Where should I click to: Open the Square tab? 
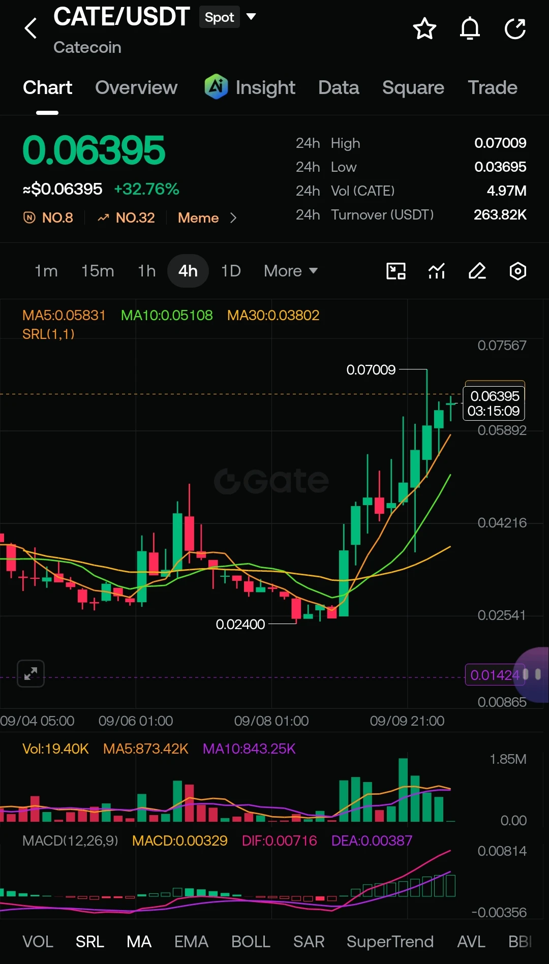tap(413, 87)
